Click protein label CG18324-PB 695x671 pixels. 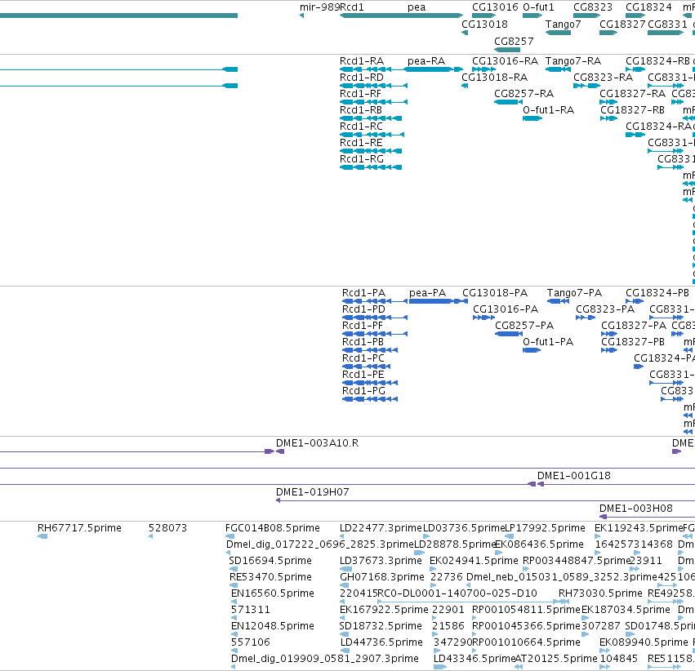(657, 293)
